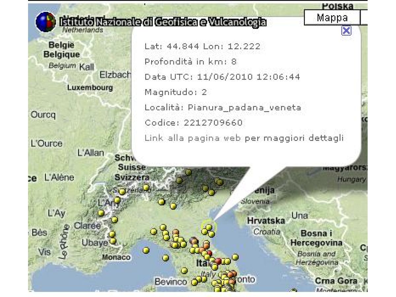The image size is (396, 297).
Task: Click yellow marker nearest the Monaco label
Action: pos(146,250)
